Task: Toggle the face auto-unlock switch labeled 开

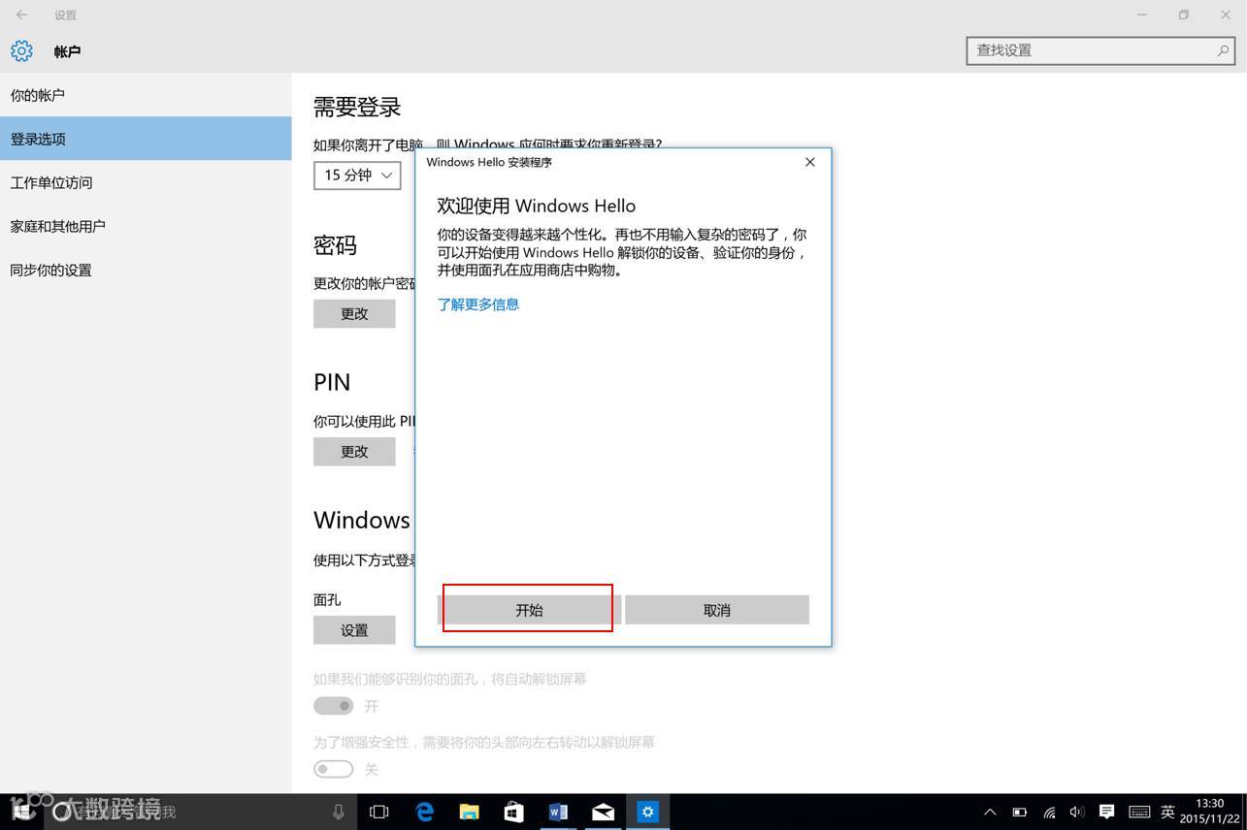Action: click(333, 706)
